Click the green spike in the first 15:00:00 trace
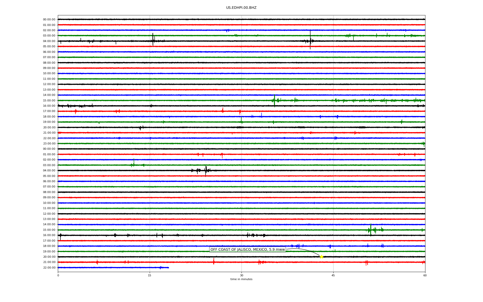This screenshot has width=483, height=302. click(x=274, y=100)
